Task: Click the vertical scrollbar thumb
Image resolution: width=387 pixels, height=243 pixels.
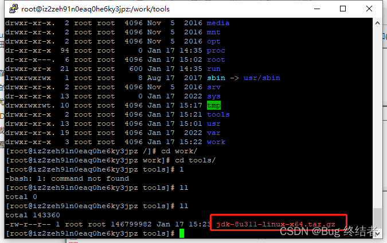Action: tap(377, 218)
